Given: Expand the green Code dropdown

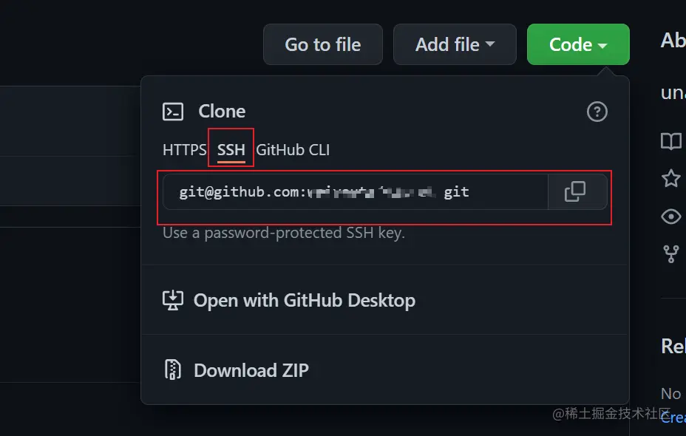Looking at the screenshot, I should click(578, 44).
